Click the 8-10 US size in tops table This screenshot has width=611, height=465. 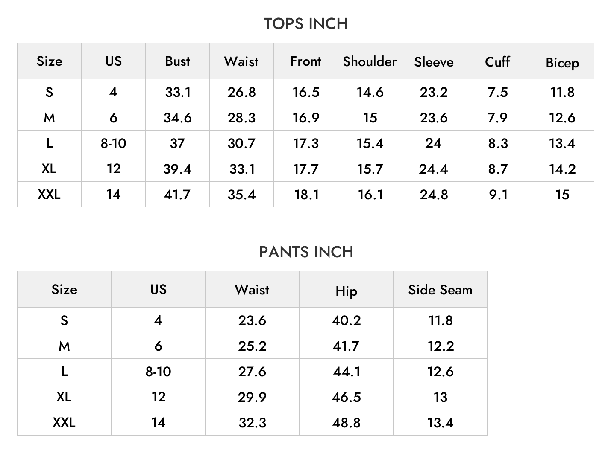click(x=113, y=143)
